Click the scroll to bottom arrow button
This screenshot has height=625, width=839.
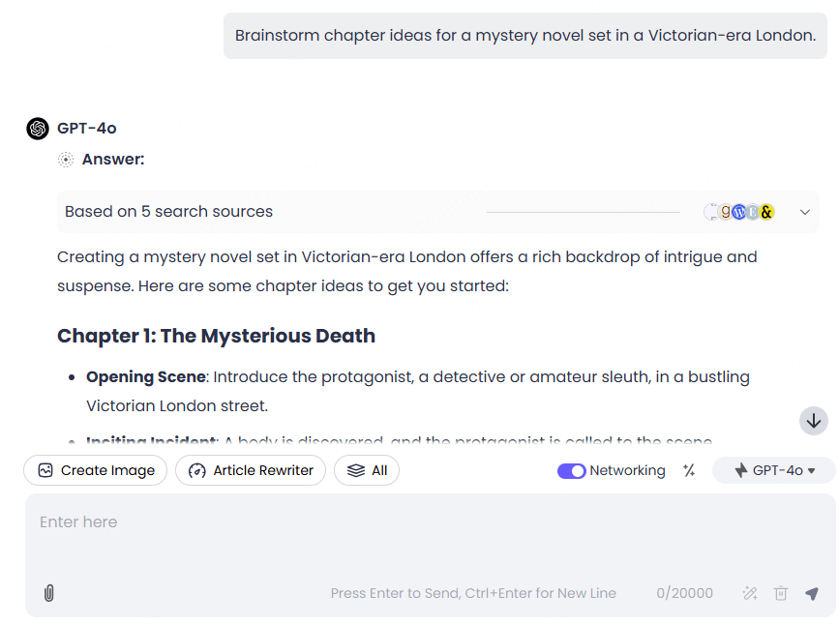tap(813, 421)
